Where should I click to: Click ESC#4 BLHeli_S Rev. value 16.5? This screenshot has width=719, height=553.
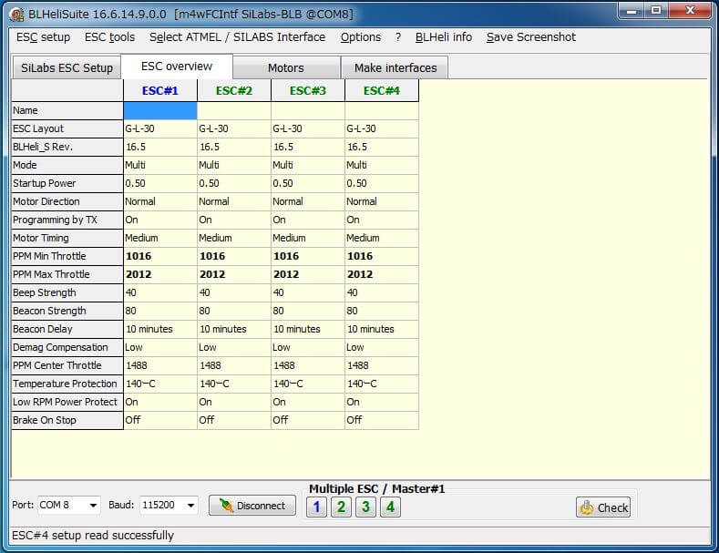point(382,148)
